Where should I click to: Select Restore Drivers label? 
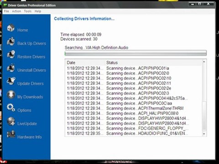click(31, 57)
